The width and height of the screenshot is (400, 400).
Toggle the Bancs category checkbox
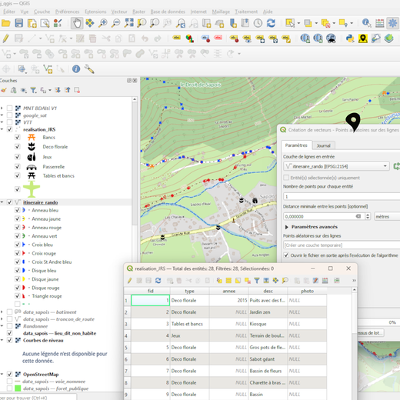17,137
